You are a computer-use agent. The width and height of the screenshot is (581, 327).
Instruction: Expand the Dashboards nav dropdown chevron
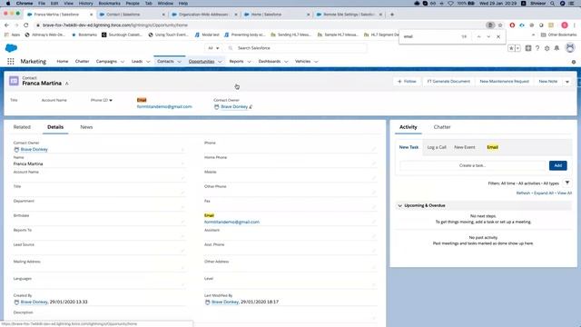point(286,62)
